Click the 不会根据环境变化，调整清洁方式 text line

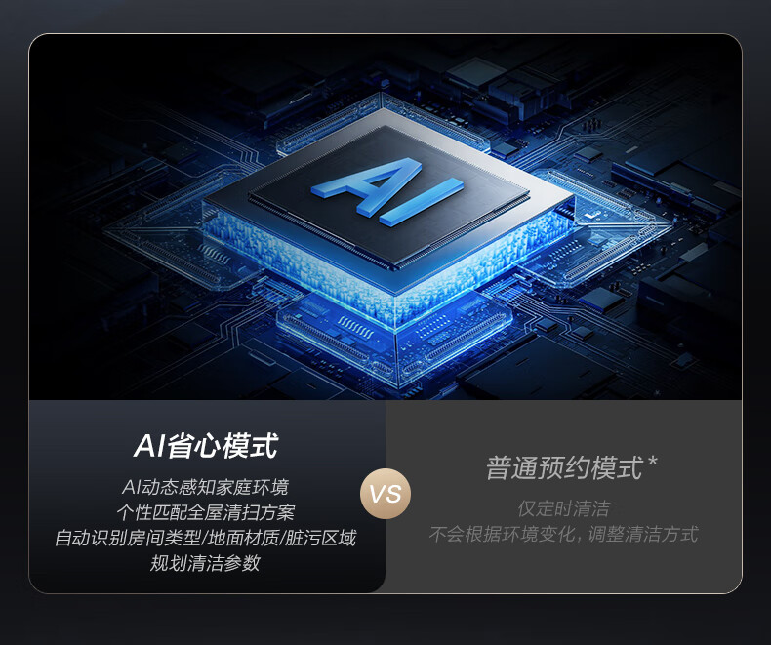(563, 534)
